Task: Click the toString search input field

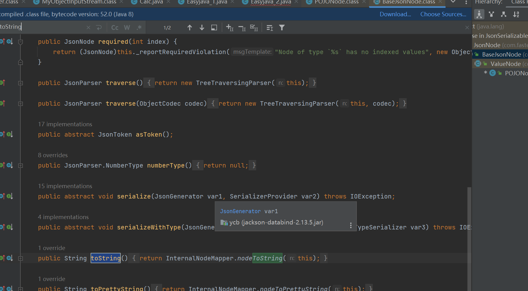Action: [x=42, y=27]
